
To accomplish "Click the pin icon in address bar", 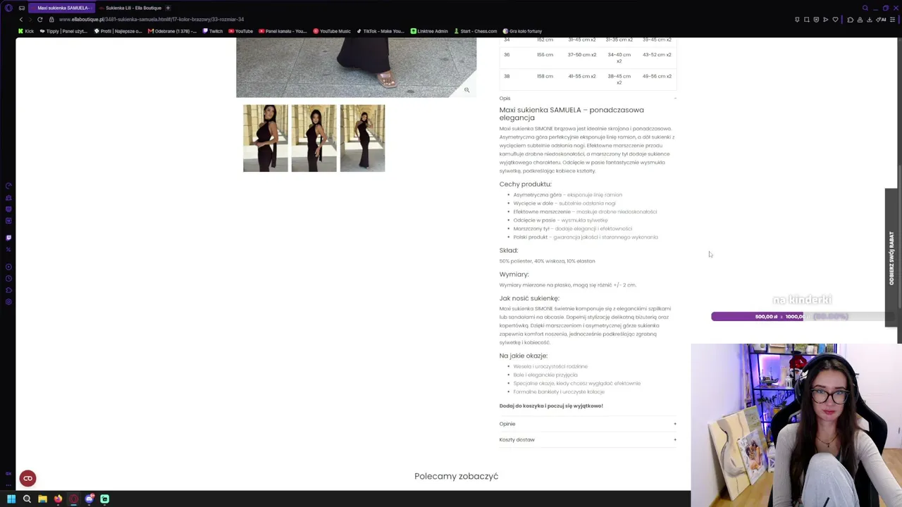I will tap(797, 20).
